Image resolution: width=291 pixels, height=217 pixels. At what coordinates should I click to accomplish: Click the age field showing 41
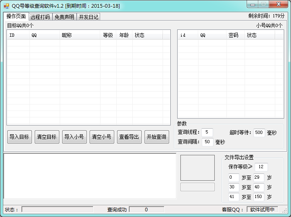234,197
